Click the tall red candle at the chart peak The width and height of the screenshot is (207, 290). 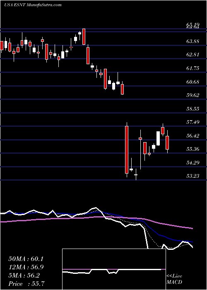click(x=84, y=37)
